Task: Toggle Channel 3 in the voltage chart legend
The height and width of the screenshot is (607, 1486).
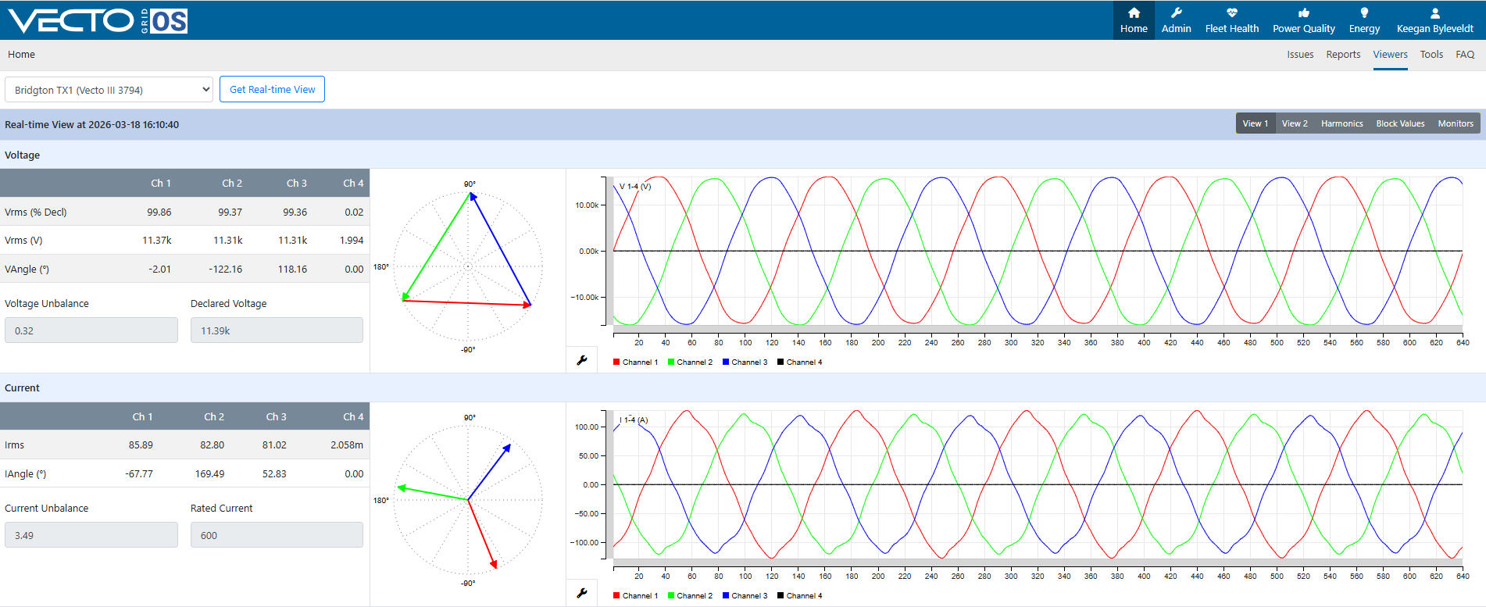Action: (x=745, y=362)
